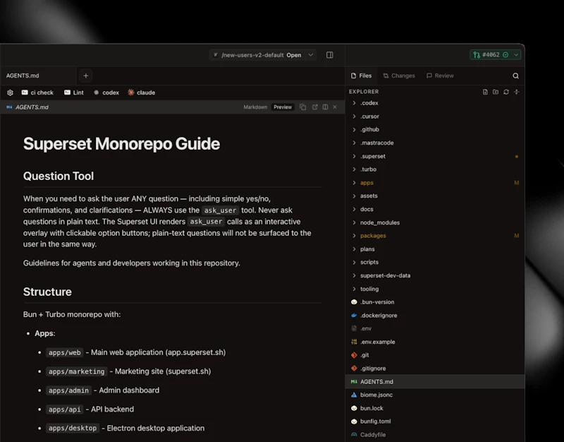Expand the modified packages folder
564x442 pixels.
(x=435, y=236)
